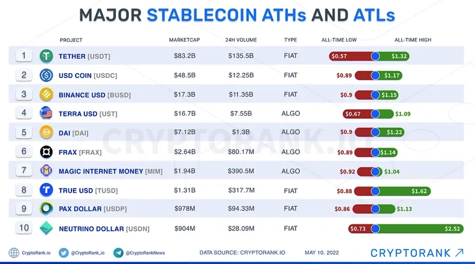Click the CRYPTORANK arrow logo
475x264 pixels.
coord(417,253)
